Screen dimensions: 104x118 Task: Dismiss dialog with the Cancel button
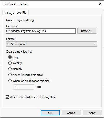(71, 113)
